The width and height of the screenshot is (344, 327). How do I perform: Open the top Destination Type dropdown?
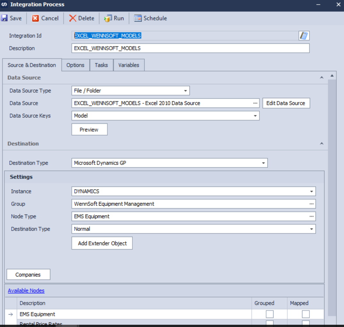click(263, 163)
